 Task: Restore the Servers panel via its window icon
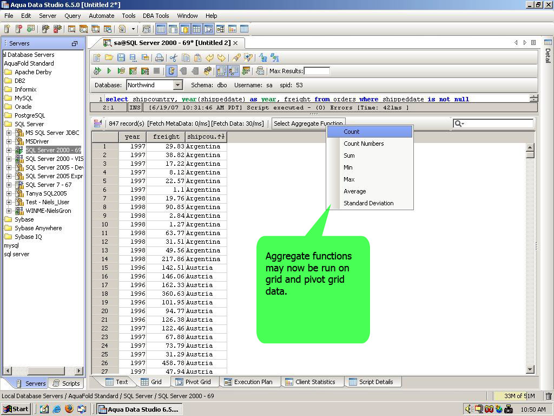click(x=75, y=43)
